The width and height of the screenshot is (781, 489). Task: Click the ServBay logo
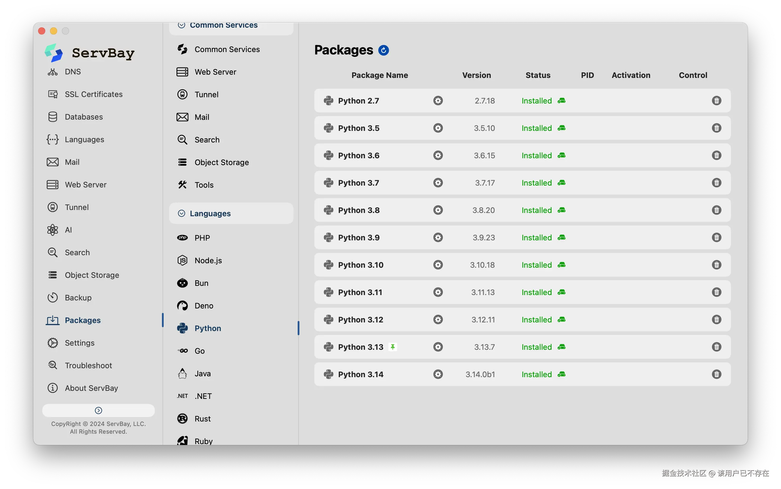coord(54,53)
